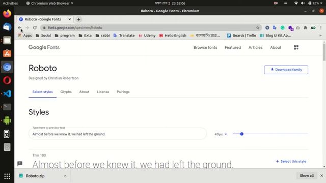This screenshot has width=326, height=183.
Task: Open Visual Studio Code from dock
Action: pyautogui.click(x=7, y=94)
